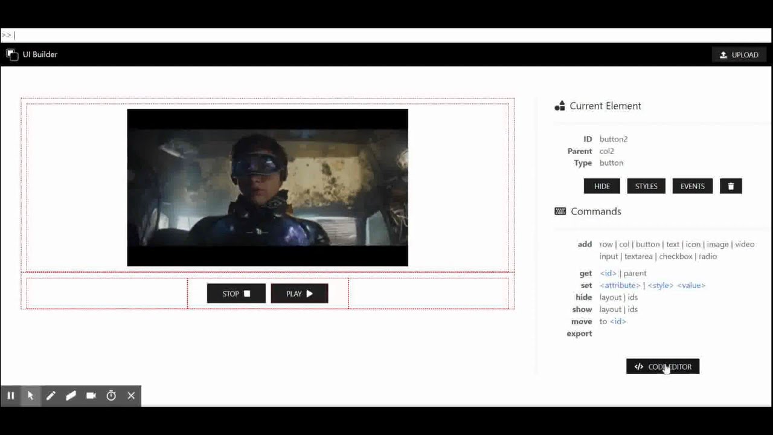Click 'layout' in the hide command row
The height and width of the screenshot is (435, 773).
[x=611, y=297]
